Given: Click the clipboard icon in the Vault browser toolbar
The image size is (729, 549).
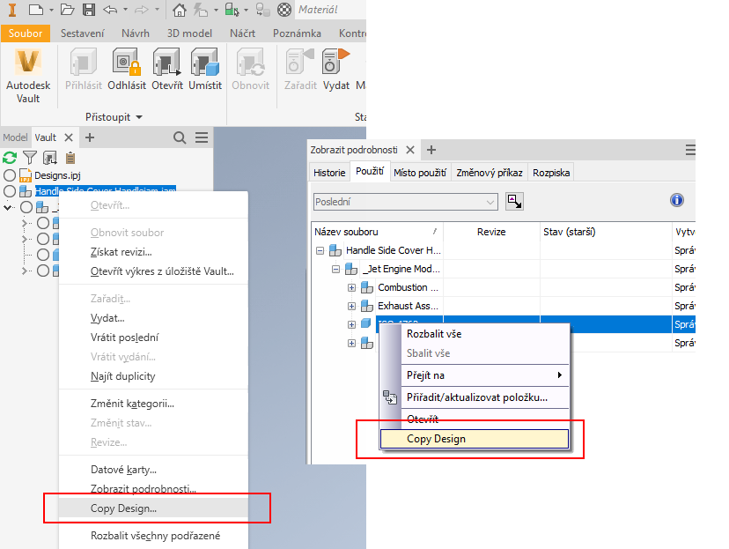Looking at the screenshot, I should pos(70,158).
